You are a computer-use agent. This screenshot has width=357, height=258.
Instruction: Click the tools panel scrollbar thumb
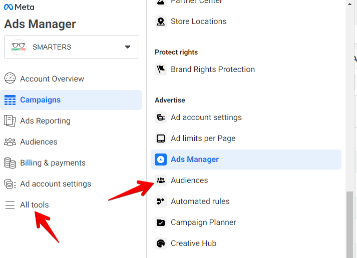coord(349,224)
